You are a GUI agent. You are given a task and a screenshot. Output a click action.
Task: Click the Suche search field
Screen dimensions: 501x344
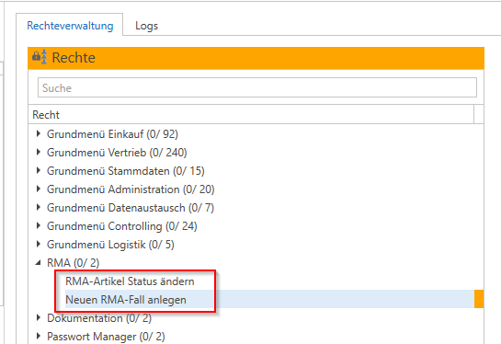click(x=257, y=87)
